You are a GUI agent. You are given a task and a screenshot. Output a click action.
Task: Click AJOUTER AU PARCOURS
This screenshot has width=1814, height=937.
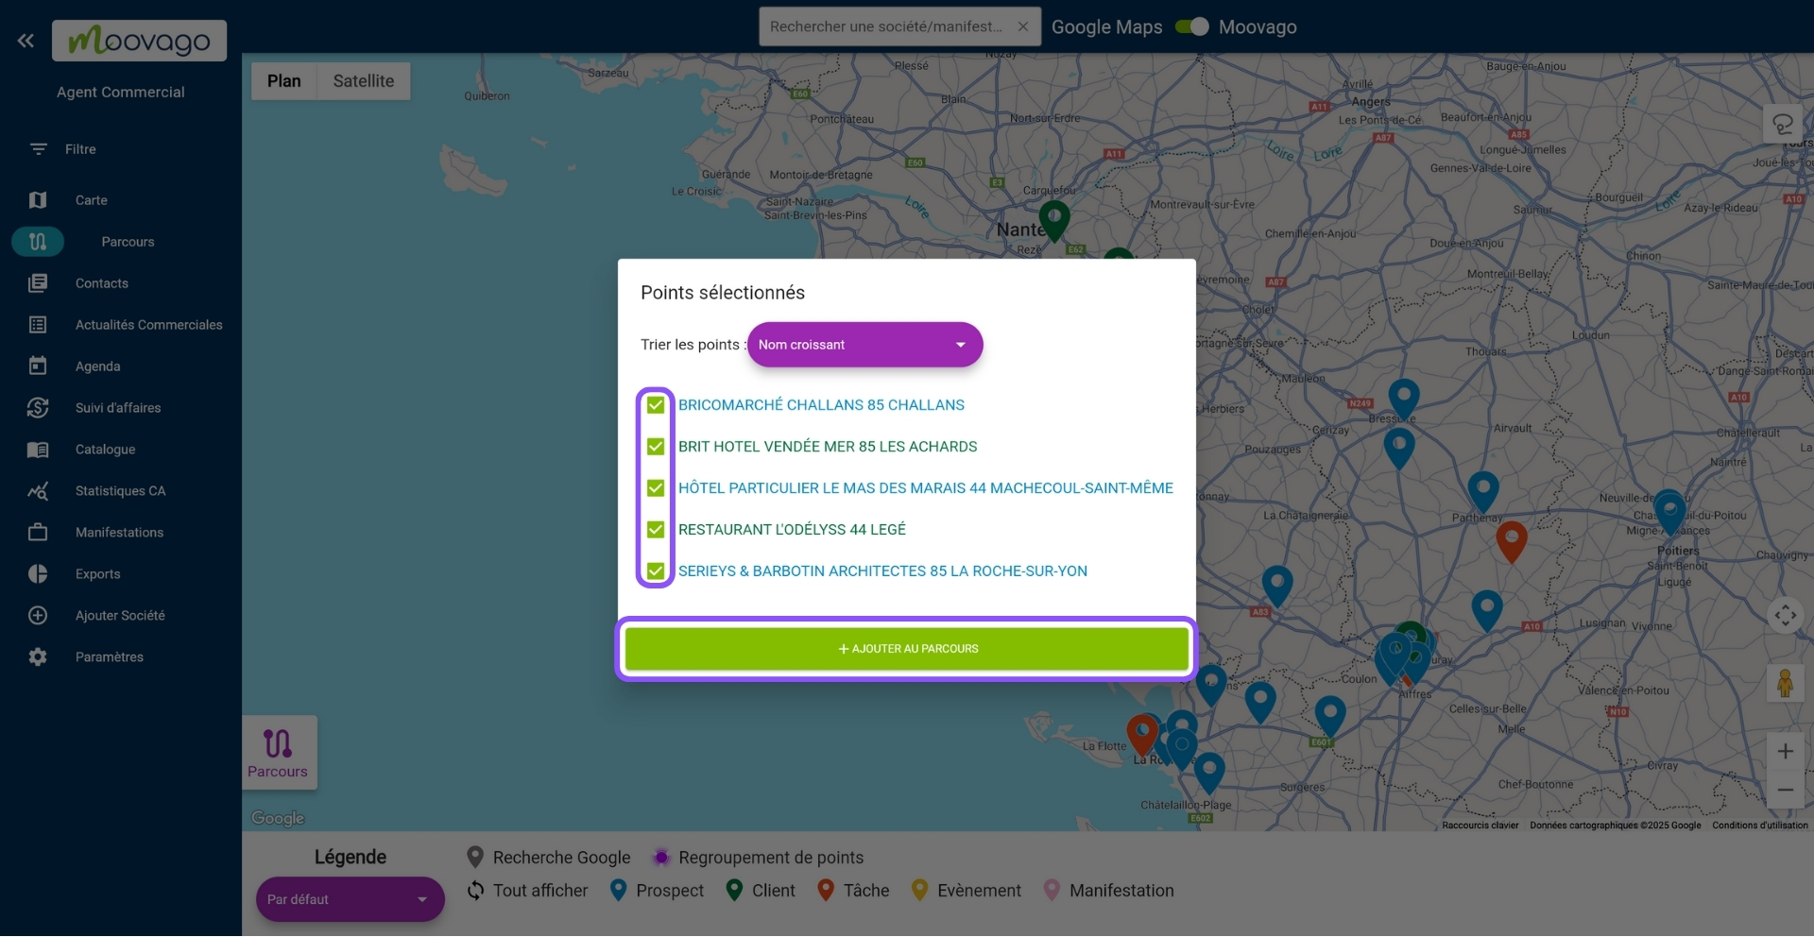coord(904,649)
